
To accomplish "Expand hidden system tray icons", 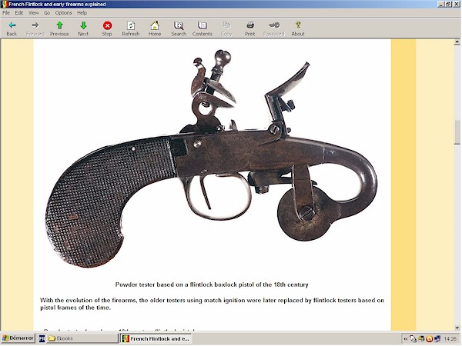I will [x=406, y=339].
